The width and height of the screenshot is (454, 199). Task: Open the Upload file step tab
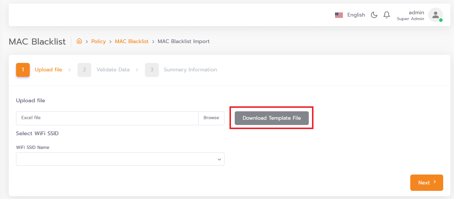(48, 70)
